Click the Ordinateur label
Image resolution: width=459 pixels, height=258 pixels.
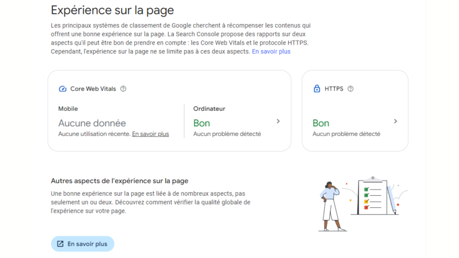click(209, 109)
